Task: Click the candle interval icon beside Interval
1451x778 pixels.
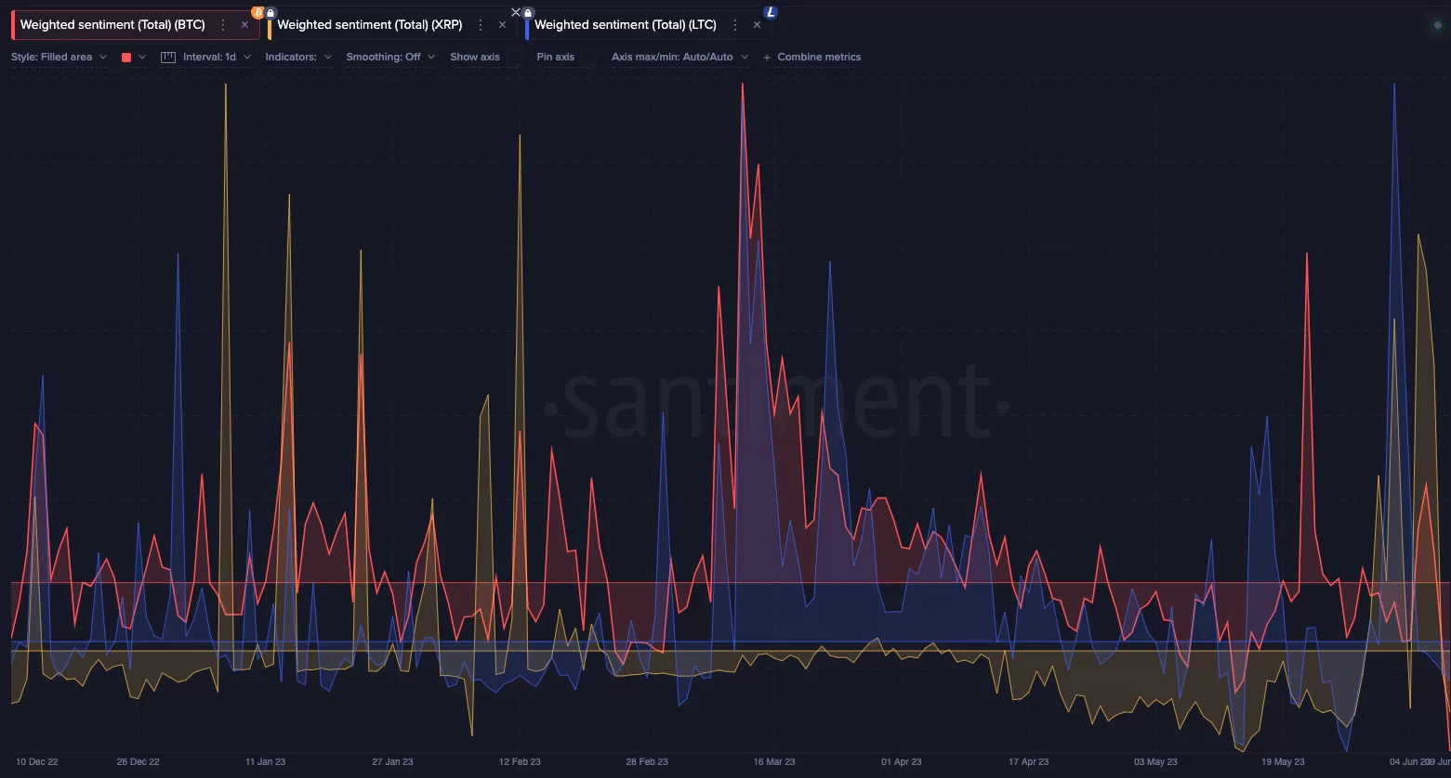Action: tap(168, 58)
